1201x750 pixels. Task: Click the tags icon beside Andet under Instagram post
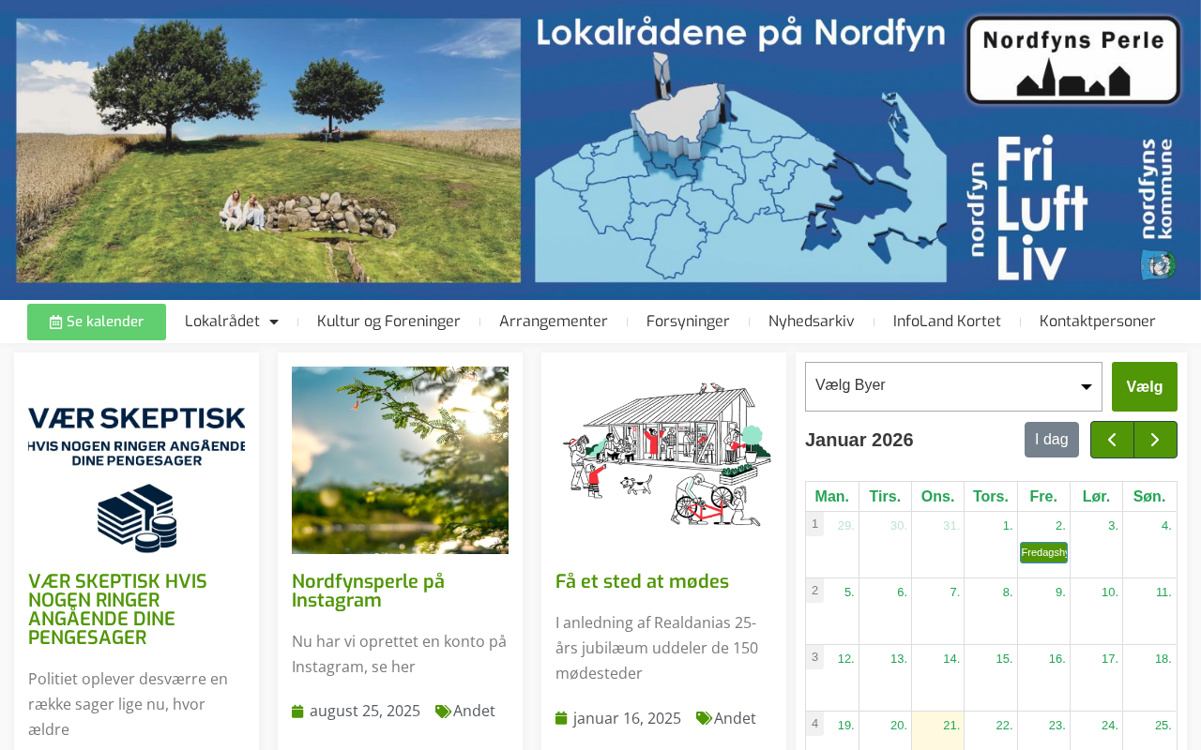pyautogui.click(x=443, y=712)
